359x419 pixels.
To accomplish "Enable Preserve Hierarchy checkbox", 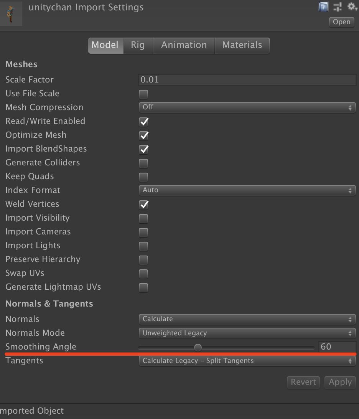I will click(x=143, y=260).
